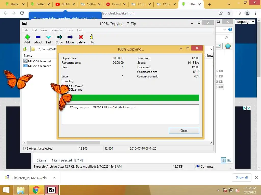Image resolution: width=261 pixels, height=195 pixels.
Task: Click the Chrome address bar URL
Action: [118, 13]
